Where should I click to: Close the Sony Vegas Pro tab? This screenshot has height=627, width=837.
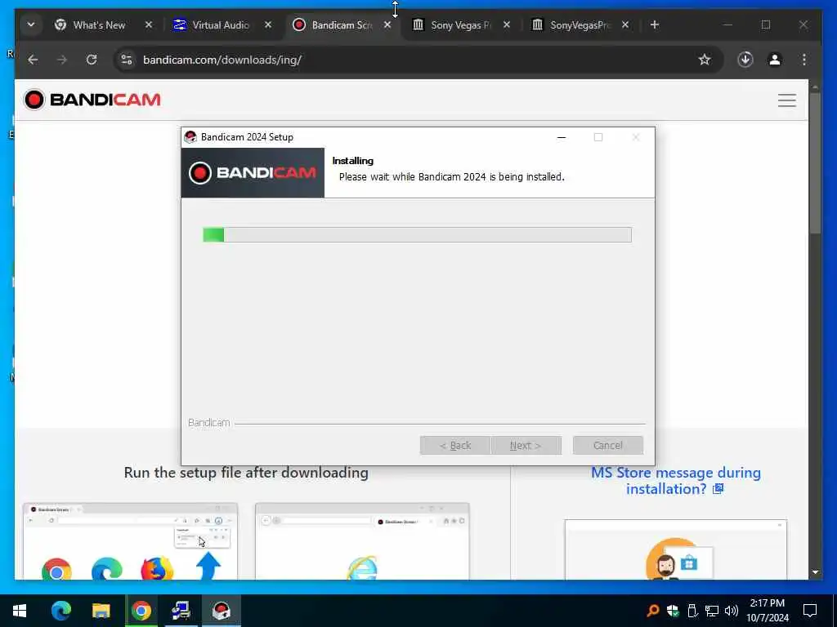(507, 24)
